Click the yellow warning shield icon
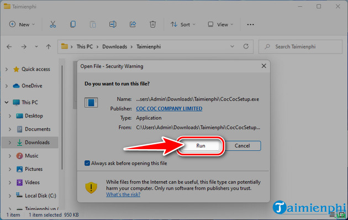 pos(91,187)
